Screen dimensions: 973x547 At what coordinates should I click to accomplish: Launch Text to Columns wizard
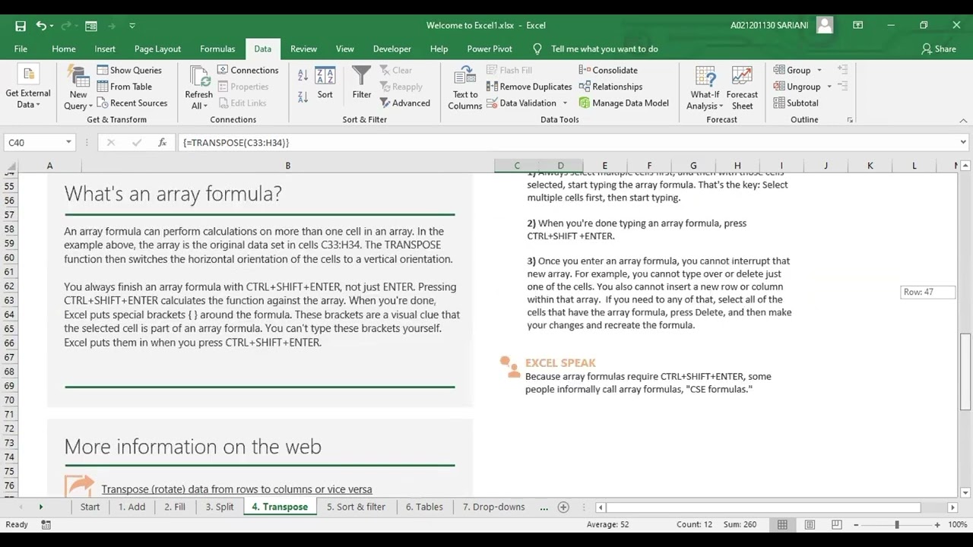pyautogui.click(x=464, y=88)
